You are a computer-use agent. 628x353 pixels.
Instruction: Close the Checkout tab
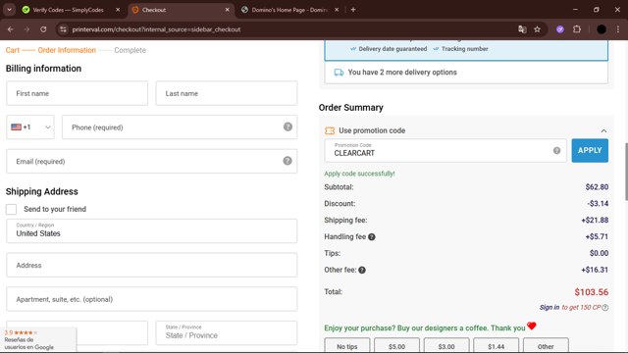(227, 10)
